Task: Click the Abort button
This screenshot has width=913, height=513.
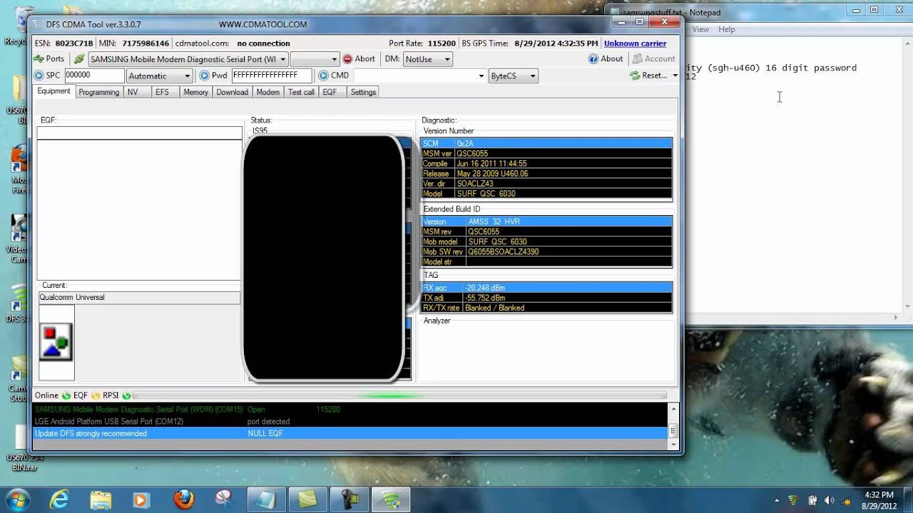Action: tap(359, 59)
